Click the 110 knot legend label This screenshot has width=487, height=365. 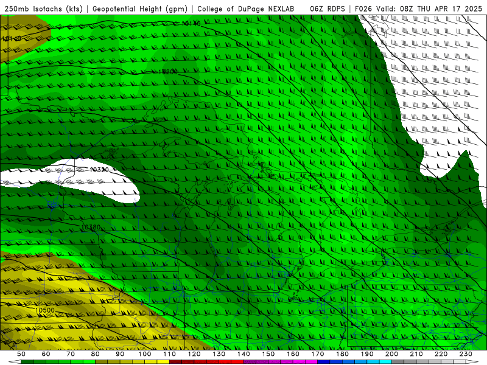[x=169, y=354]
